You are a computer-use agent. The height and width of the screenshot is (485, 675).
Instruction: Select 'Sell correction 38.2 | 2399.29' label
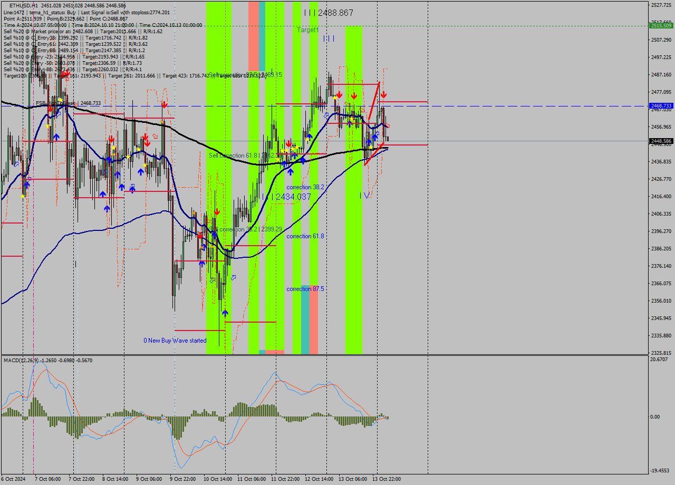[x=245, y=229]
